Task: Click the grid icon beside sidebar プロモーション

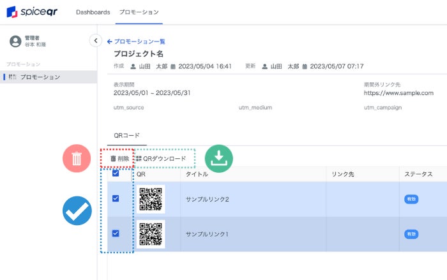Action: click(x=13, y=77)
